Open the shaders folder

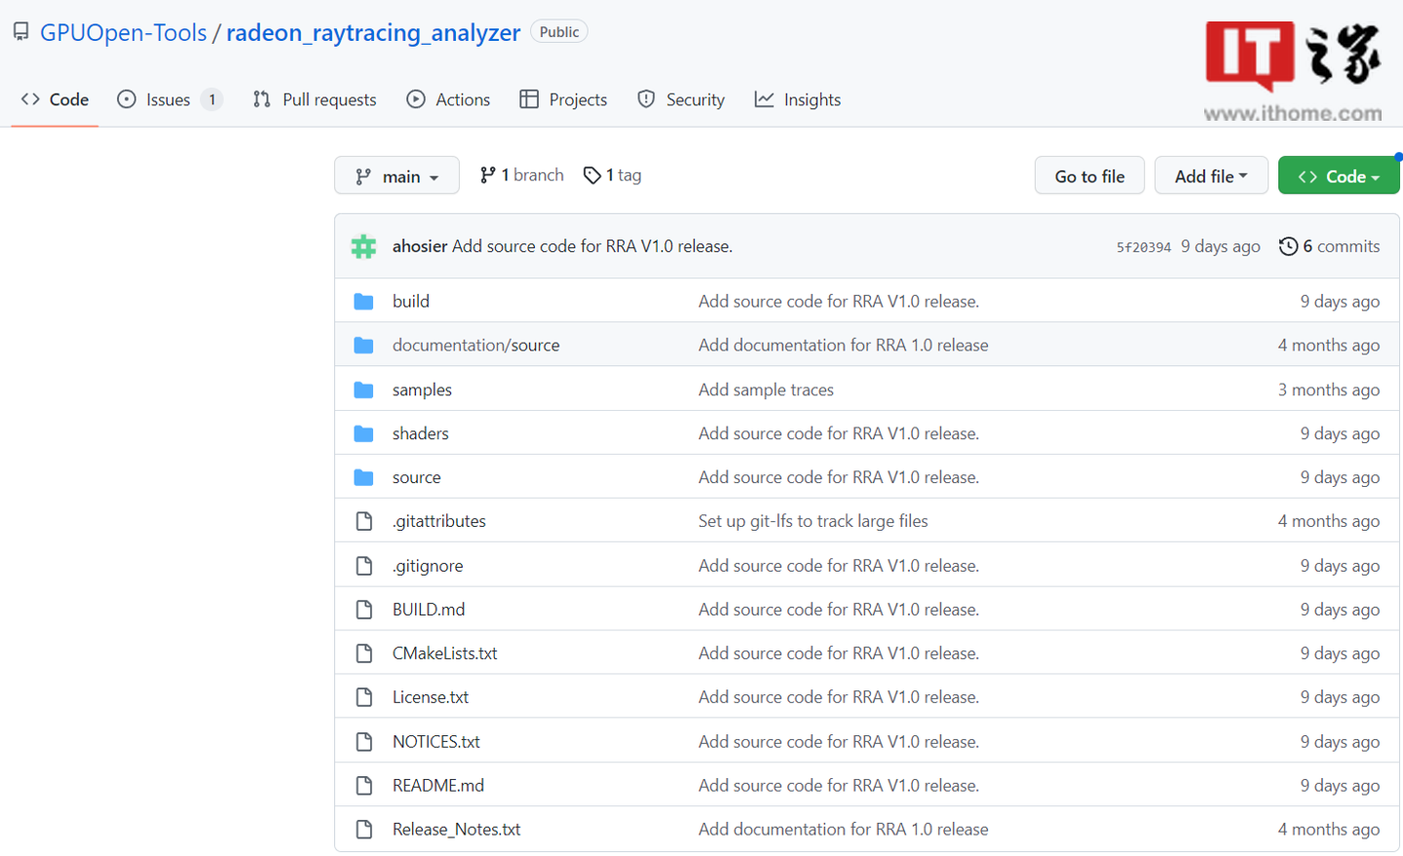click(421, 433)
